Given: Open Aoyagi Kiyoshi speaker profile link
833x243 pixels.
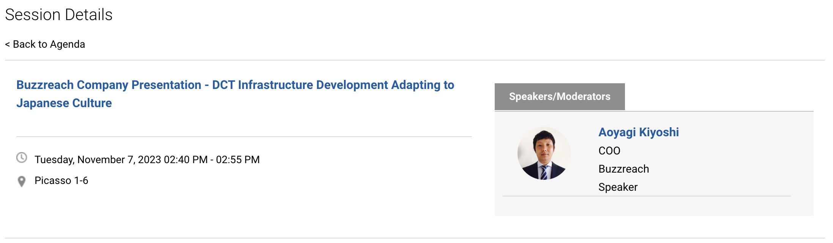Looking at the screenshot, I should pyautogui.click(x=639, y=132).
